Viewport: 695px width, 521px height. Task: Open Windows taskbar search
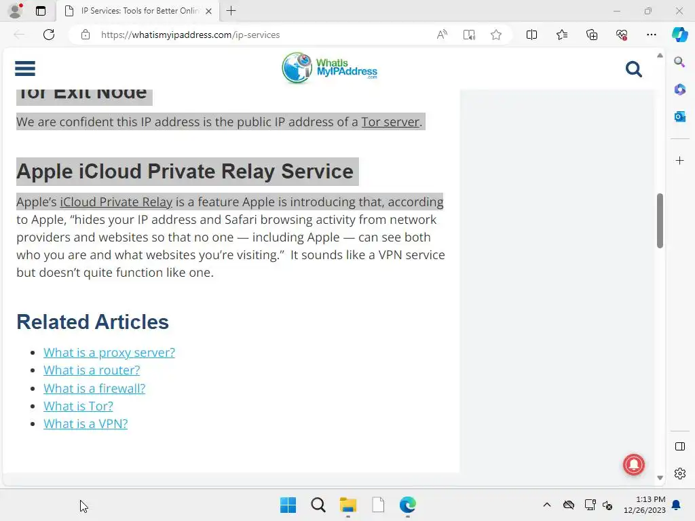[318, 505]
